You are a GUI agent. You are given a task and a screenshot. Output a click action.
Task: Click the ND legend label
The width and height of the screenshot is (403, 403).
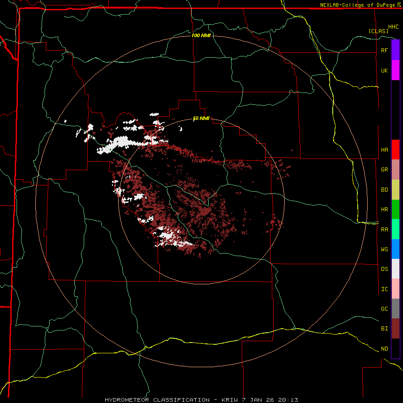(384, 349)
